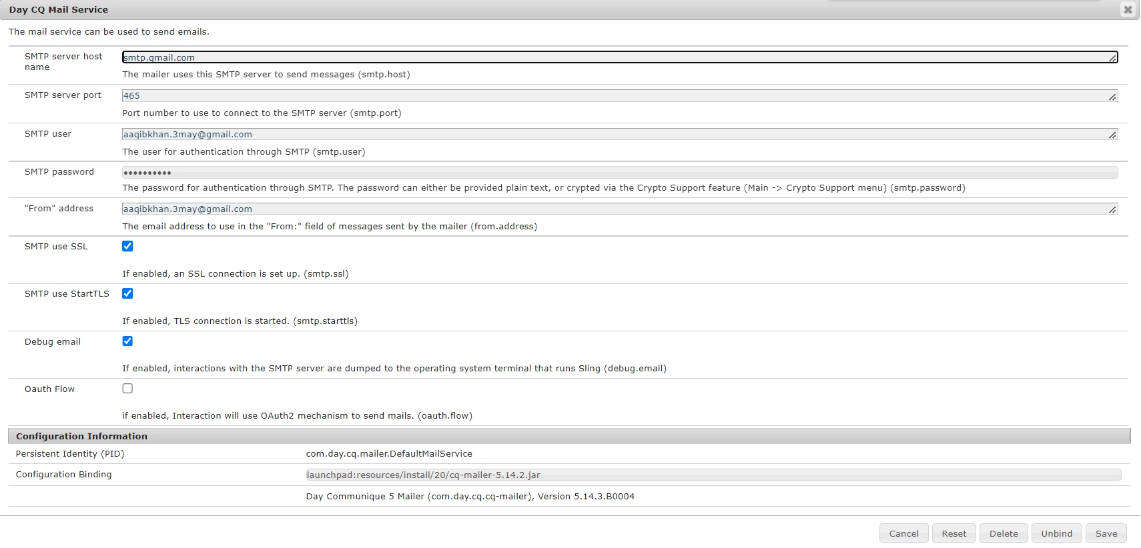Screen dimensions: 1141x548
Task: Click the Oauth Flow description text
Action: coord(298,416)
